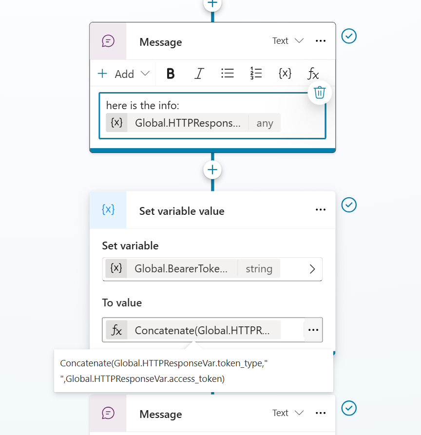The image size is (421, 435).
Task: Open the formula fx icon in the toolbar
Action: (312, 74)
